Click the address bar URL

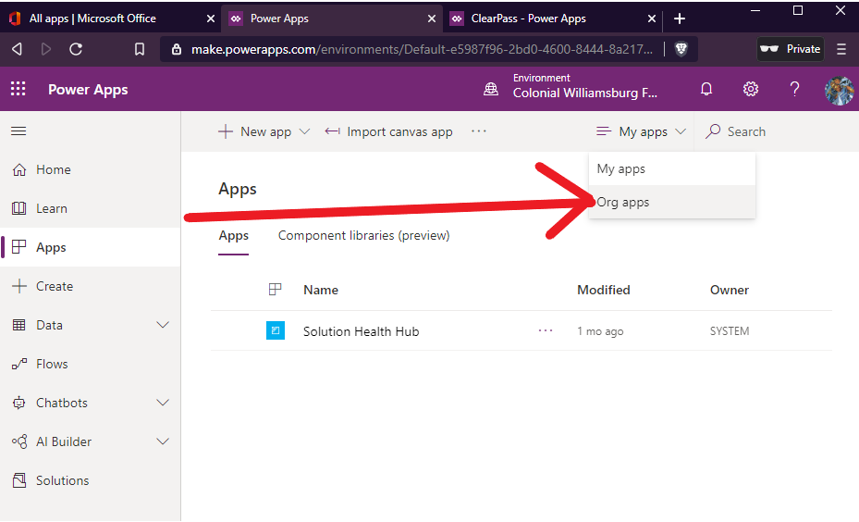pyautogui.click(x=422, y=49)
